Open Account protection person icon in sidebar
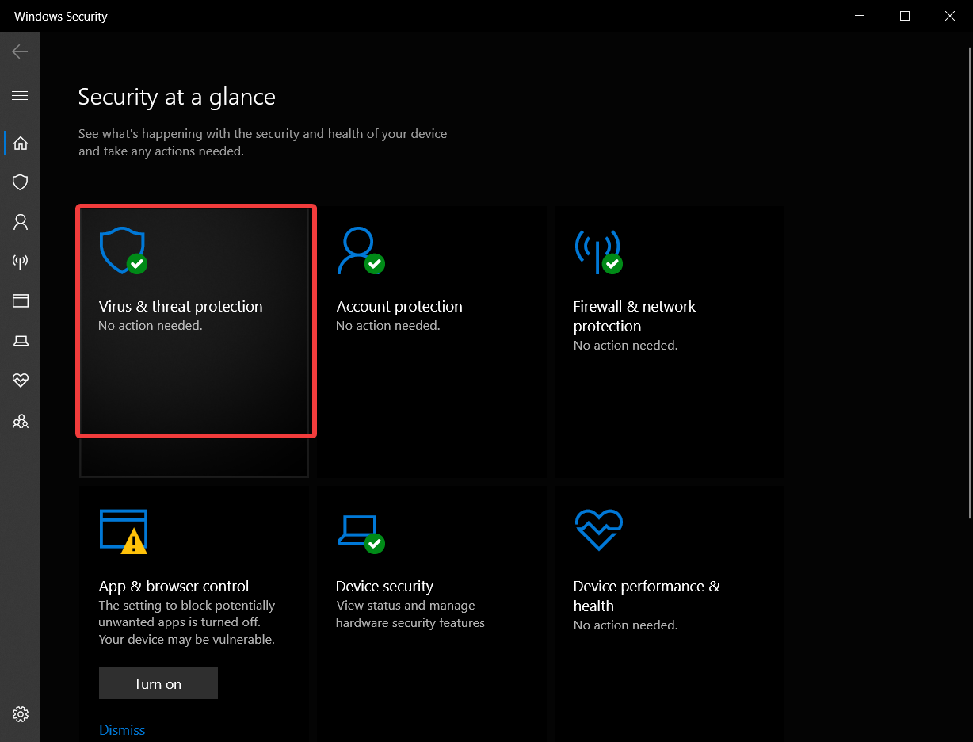The image size is (973, 742). tap(21, 222)
